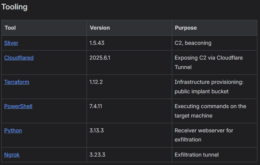Click the Tool column header
260x165 pixels.
click(x=10, y=28)
